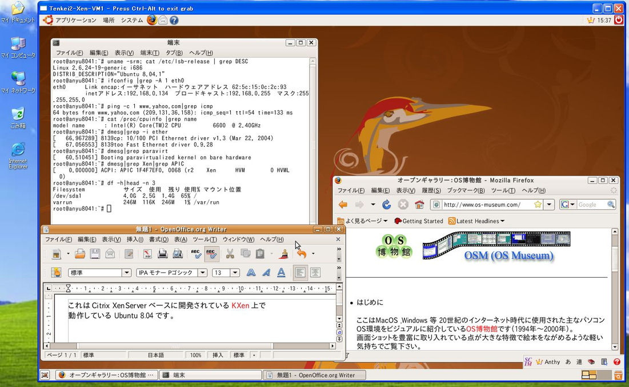Open the システム menu in Ubuntu panel
The height and width of the screenshot is (387, 629).
coord(131,20)
